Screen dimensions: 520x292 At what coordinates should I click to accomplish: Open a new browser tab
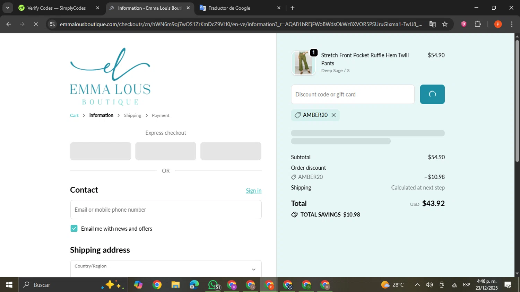click(293, 8)
